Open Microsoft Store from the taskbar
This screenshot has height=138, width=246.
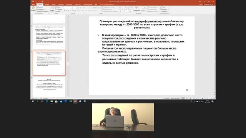(56, 101)
